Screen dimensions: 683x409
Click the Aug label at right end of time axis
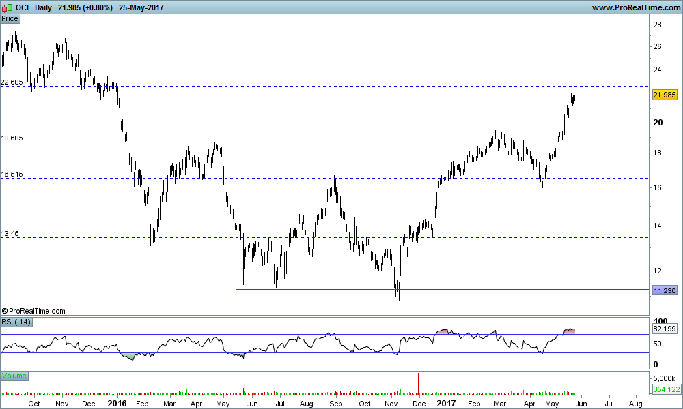(635, 404)
